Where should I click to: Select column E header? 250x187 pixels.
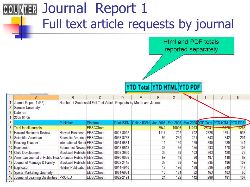tap(141, 97)
